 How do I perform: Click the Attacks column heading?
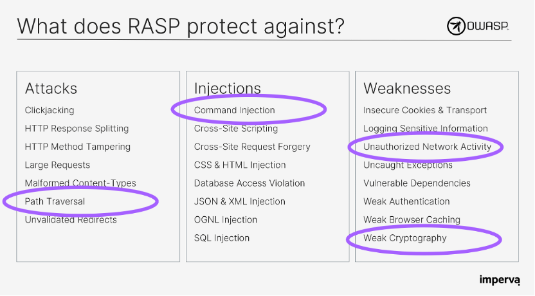pyautogui.click(x=51, y=89)
